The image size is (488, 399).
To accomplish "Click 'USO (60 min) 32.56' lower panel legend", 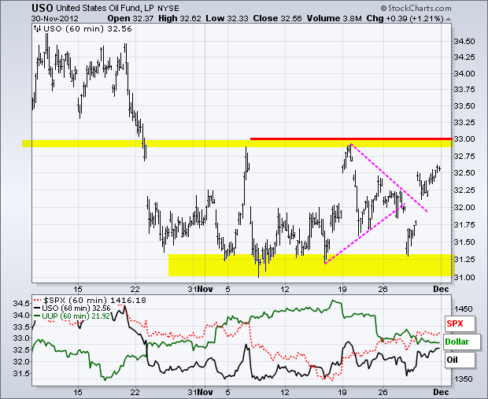I will tap(72, 308).
